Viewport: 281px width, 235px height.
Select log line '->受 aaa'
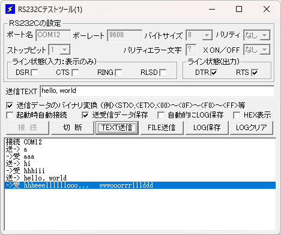140,156
